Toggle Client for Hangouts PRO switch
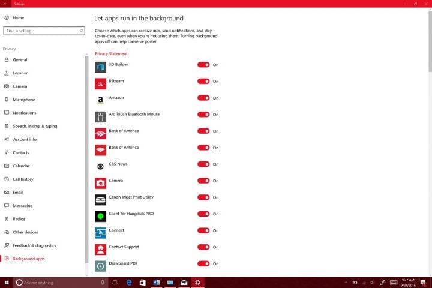432x288 pixels. (203, 214)
